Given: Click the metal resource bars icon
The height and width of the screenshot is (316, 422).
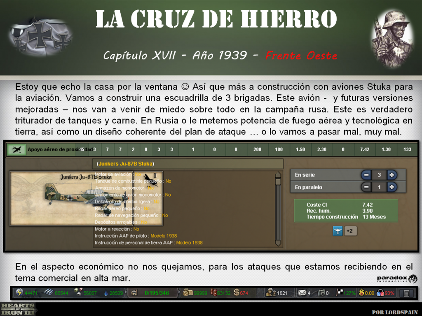Looking at the screenshot, I should point(49,293).
